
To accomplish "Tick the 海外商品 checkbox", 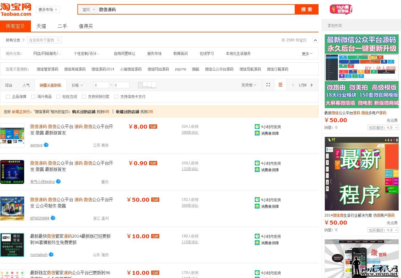I will (x=33, y=97).
